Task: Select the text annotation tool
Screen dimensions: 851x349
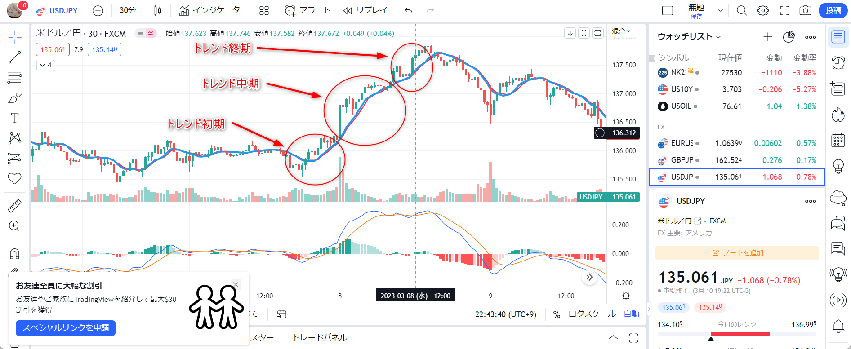Action: (x=14, y=118)
